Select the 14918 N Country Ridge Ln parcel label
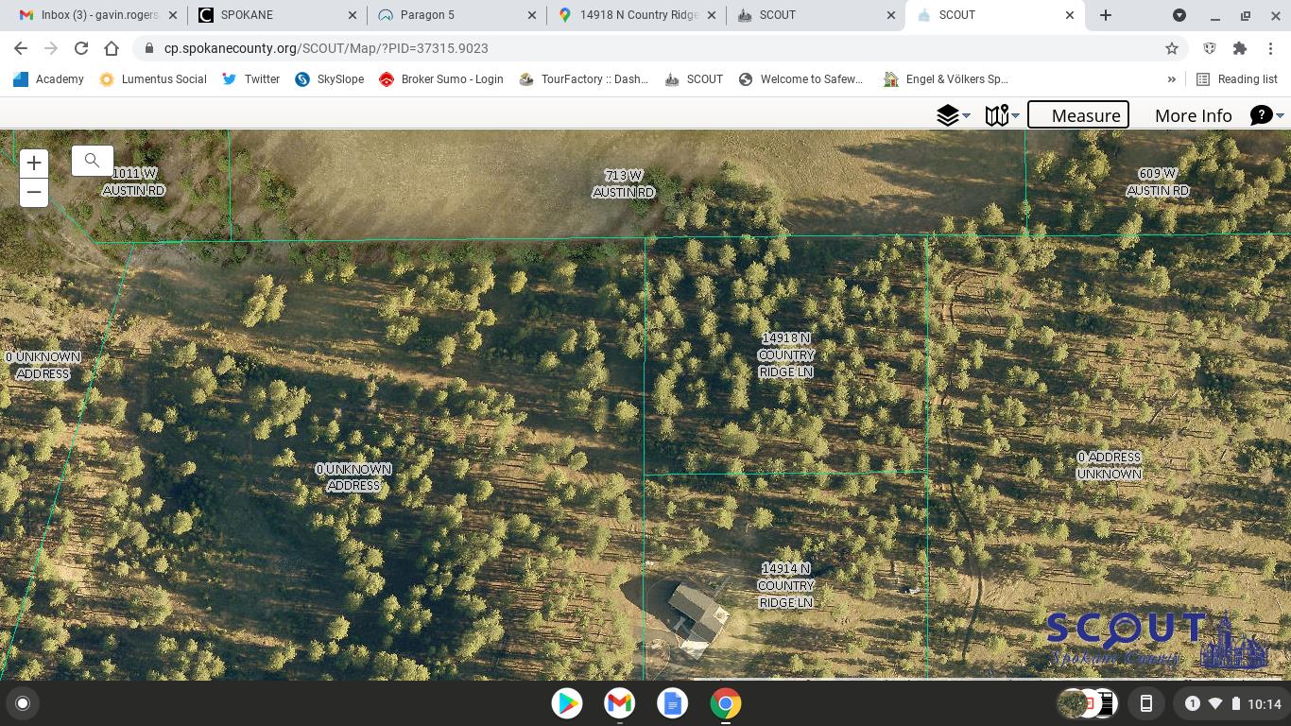Viewport: 1291px width, 726px height. pyautogui.click(x=785, y=354)
